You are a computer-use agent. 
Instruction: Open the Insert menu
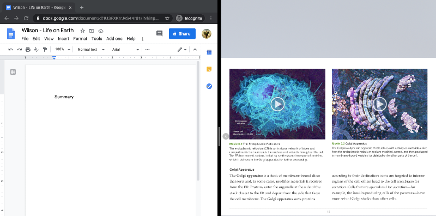pyautogui.click(x=63, y=39)
